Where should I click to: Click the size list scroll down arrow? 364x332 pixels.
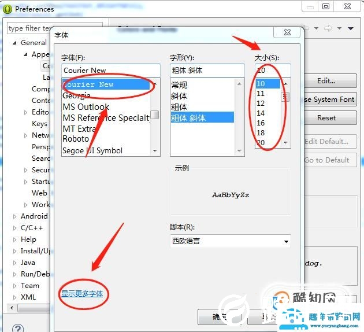point(286,142)
